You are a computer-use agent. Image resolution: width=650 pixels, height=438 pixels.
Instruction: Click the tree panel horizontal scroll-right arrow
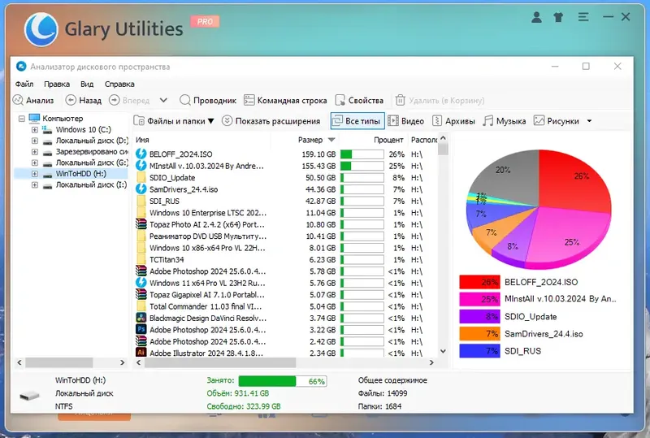coord(123,362)
